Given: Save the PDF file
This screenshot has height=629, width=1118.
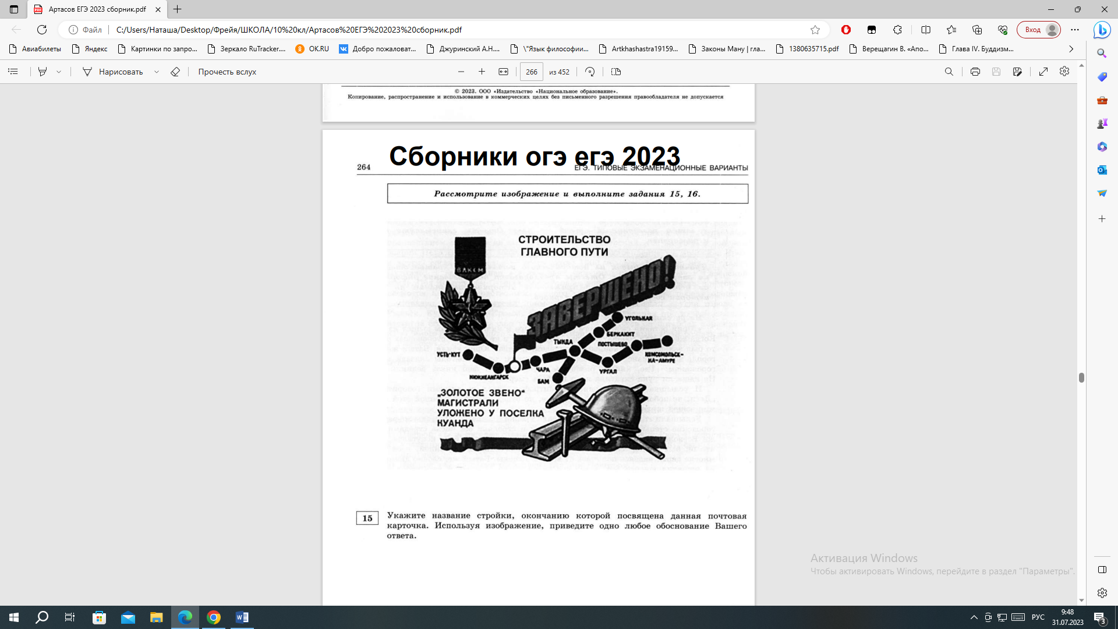Looking at the screenshot, I should (996, 72).
